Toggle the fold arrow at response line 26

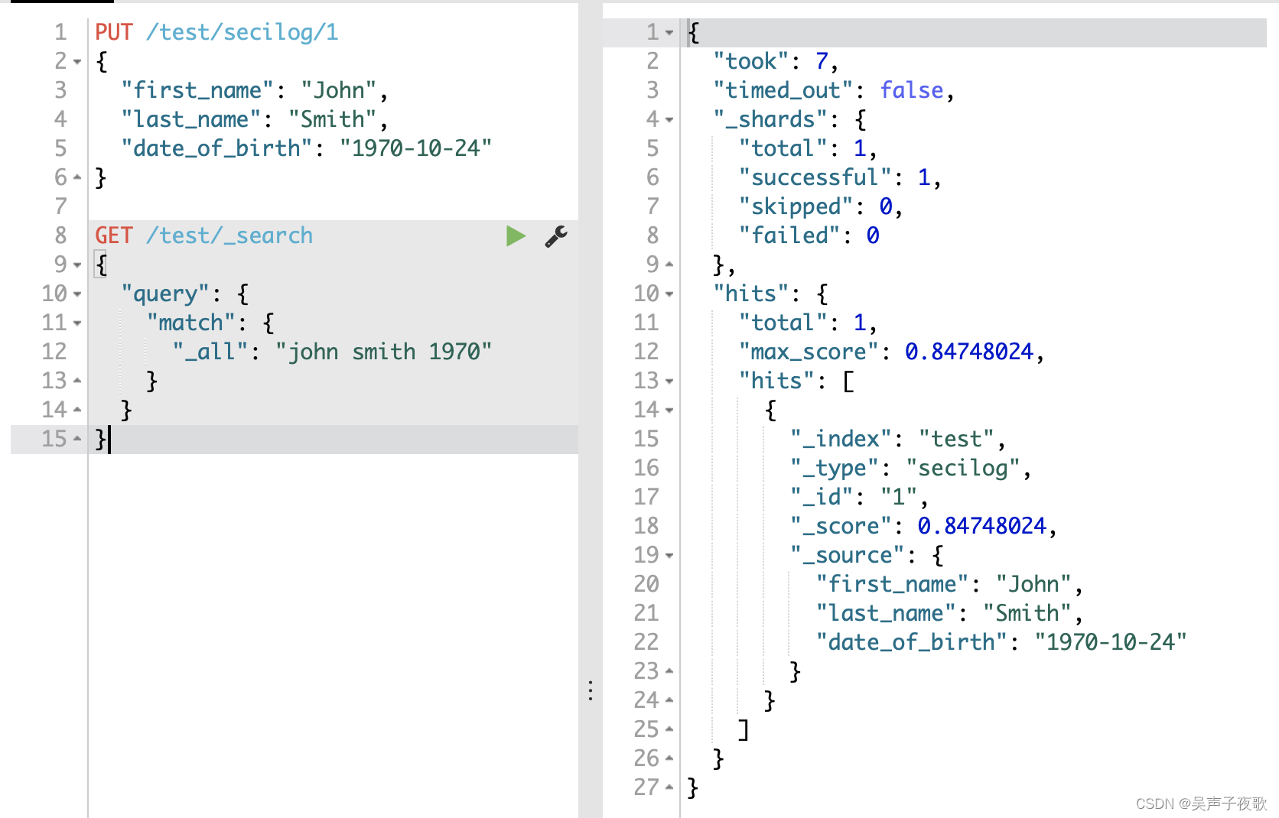(669, 759)
